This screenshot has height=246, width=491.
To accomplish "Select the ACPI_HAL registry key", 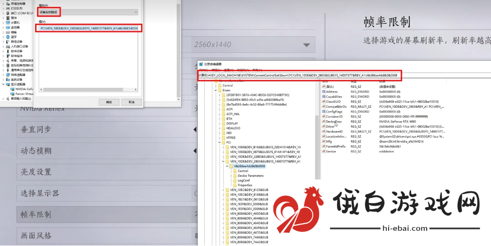I will (233, 114).
